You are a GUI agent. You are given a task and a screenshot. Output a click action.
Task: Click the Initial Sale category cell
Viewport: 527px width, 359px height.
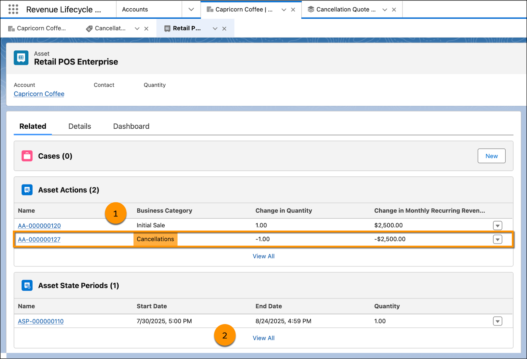tap(151, 225)
